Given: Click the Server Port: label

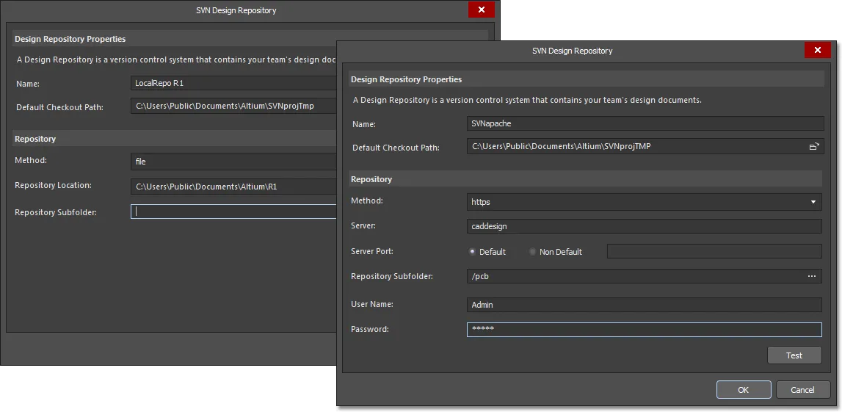Looking at the screenshot, I should [x=372, y=251].
